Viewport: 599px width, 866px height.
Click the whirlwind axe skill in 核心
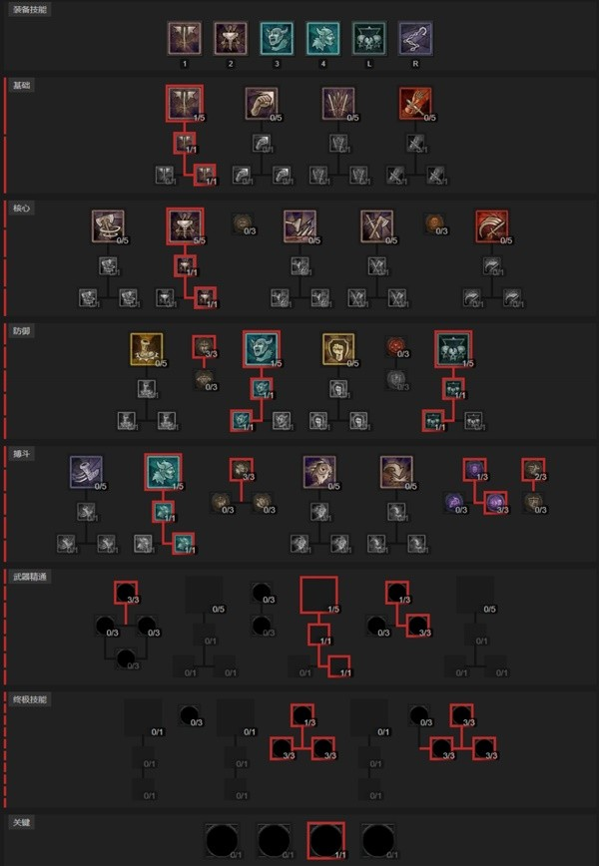[108, 226]
